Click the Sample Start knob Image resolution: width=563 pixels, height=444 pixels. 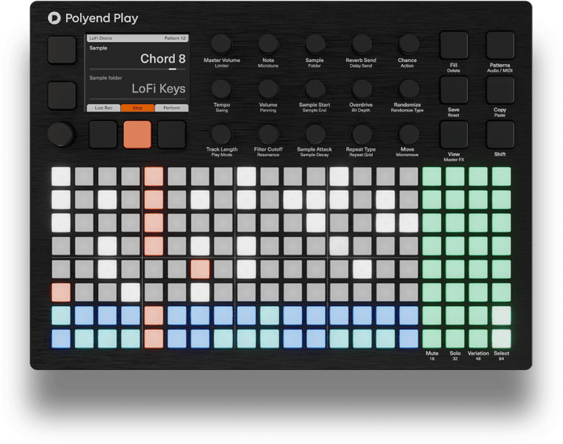click(315, 89)
